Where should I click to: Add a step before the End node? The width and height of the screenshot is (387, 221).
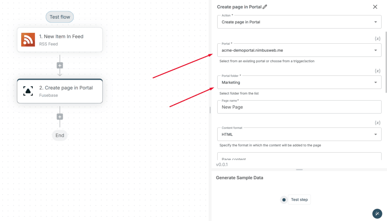(x=60, y=117)
